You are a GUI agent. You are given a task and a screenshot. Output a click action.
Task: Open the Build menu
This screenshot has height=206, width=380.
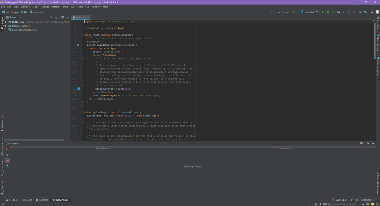(65, 7)
